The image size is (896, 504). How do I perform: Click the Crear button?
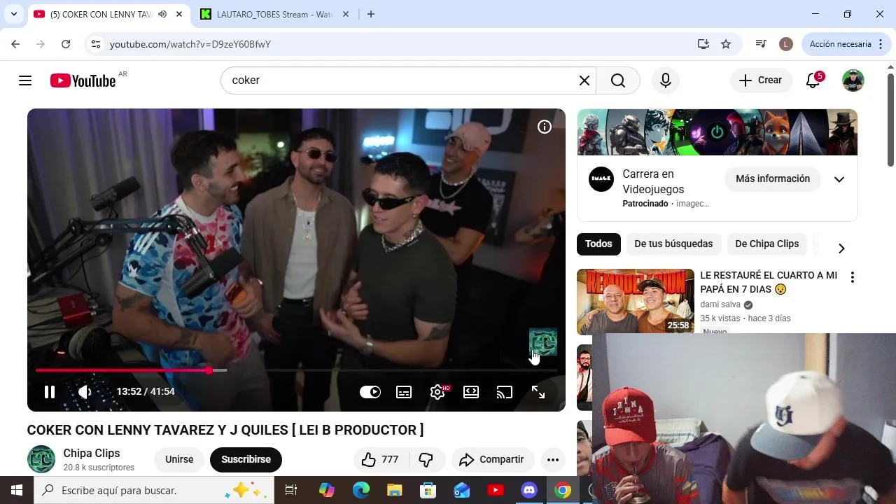761,80
